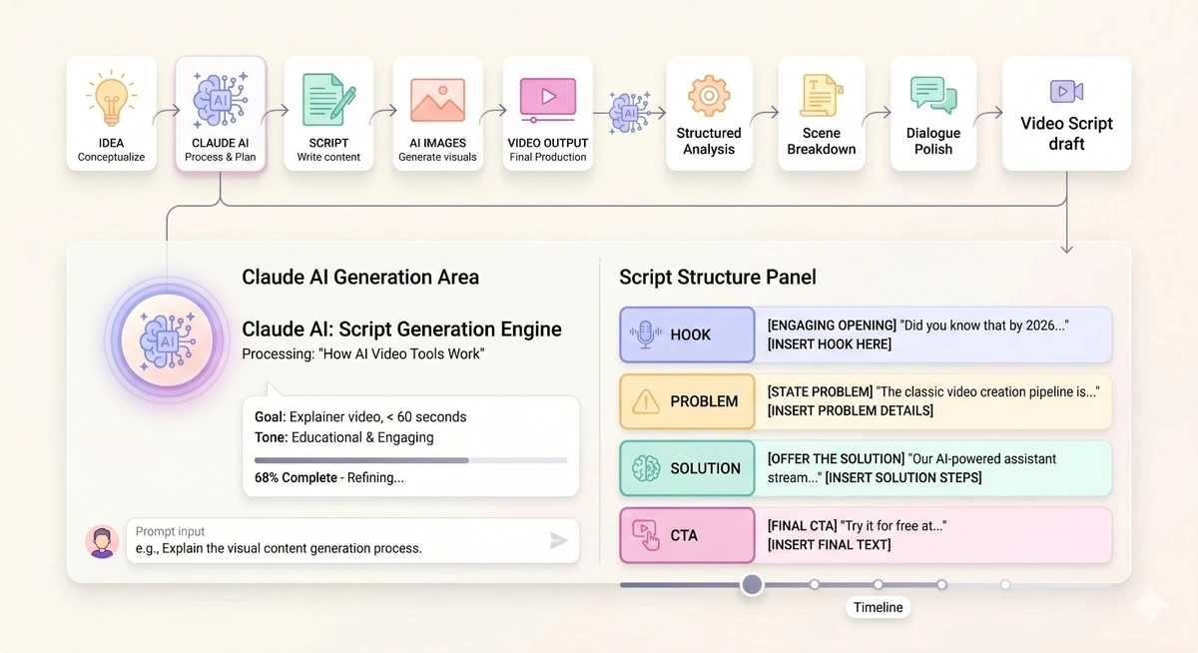The width and height of the screenshot is (1198, 653).
Task: Select the Structured Analysis gear icon
Action: pos(709,96)
